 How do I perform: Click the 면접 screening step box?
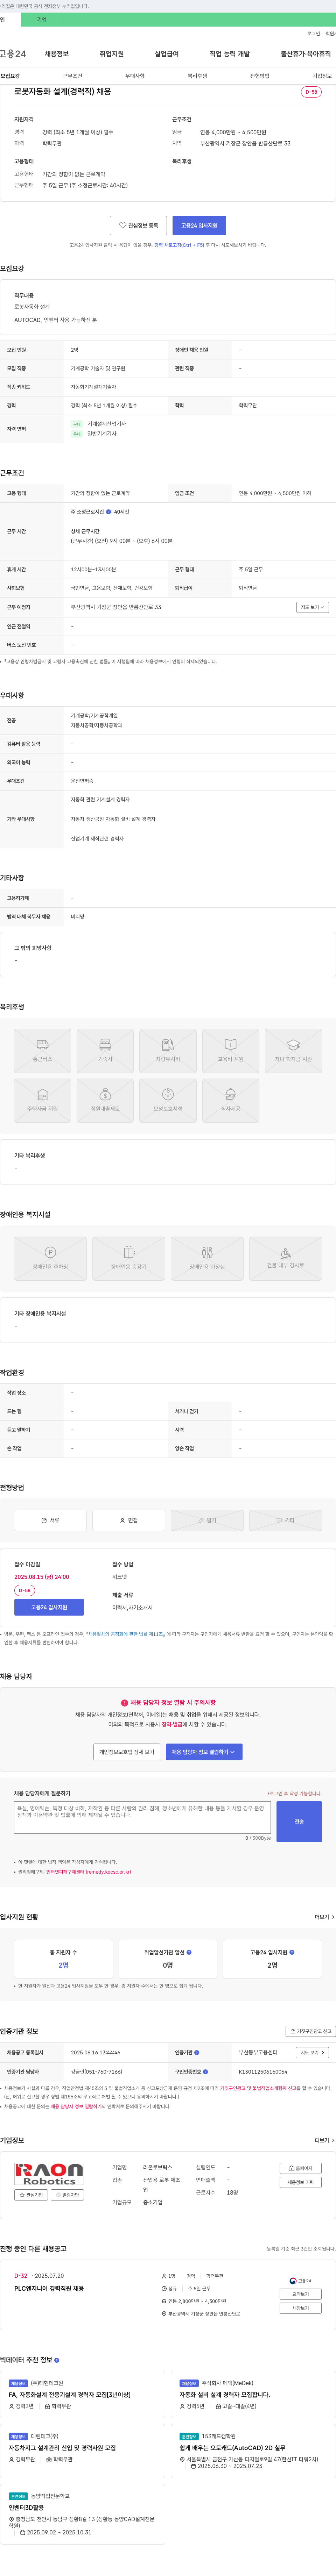(x=129, y=1520)
